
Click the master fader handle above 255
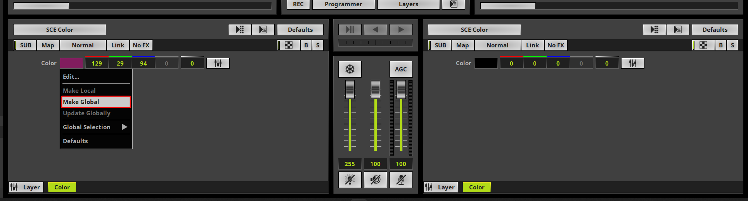[350, 90]
